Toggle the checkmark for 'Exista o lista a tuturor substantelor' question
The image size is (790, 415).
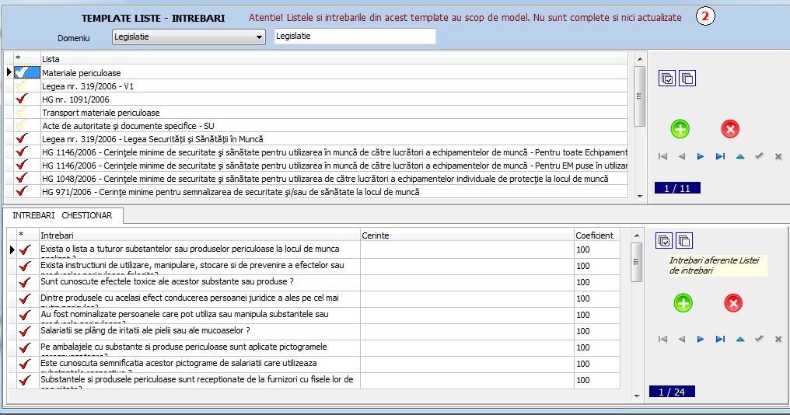[25, 249]
